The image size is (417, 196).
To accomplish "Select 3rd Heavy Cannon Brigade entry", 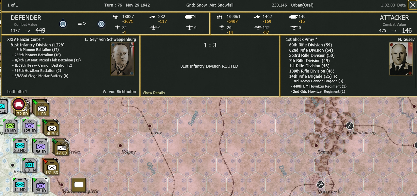I will point(317,81).
